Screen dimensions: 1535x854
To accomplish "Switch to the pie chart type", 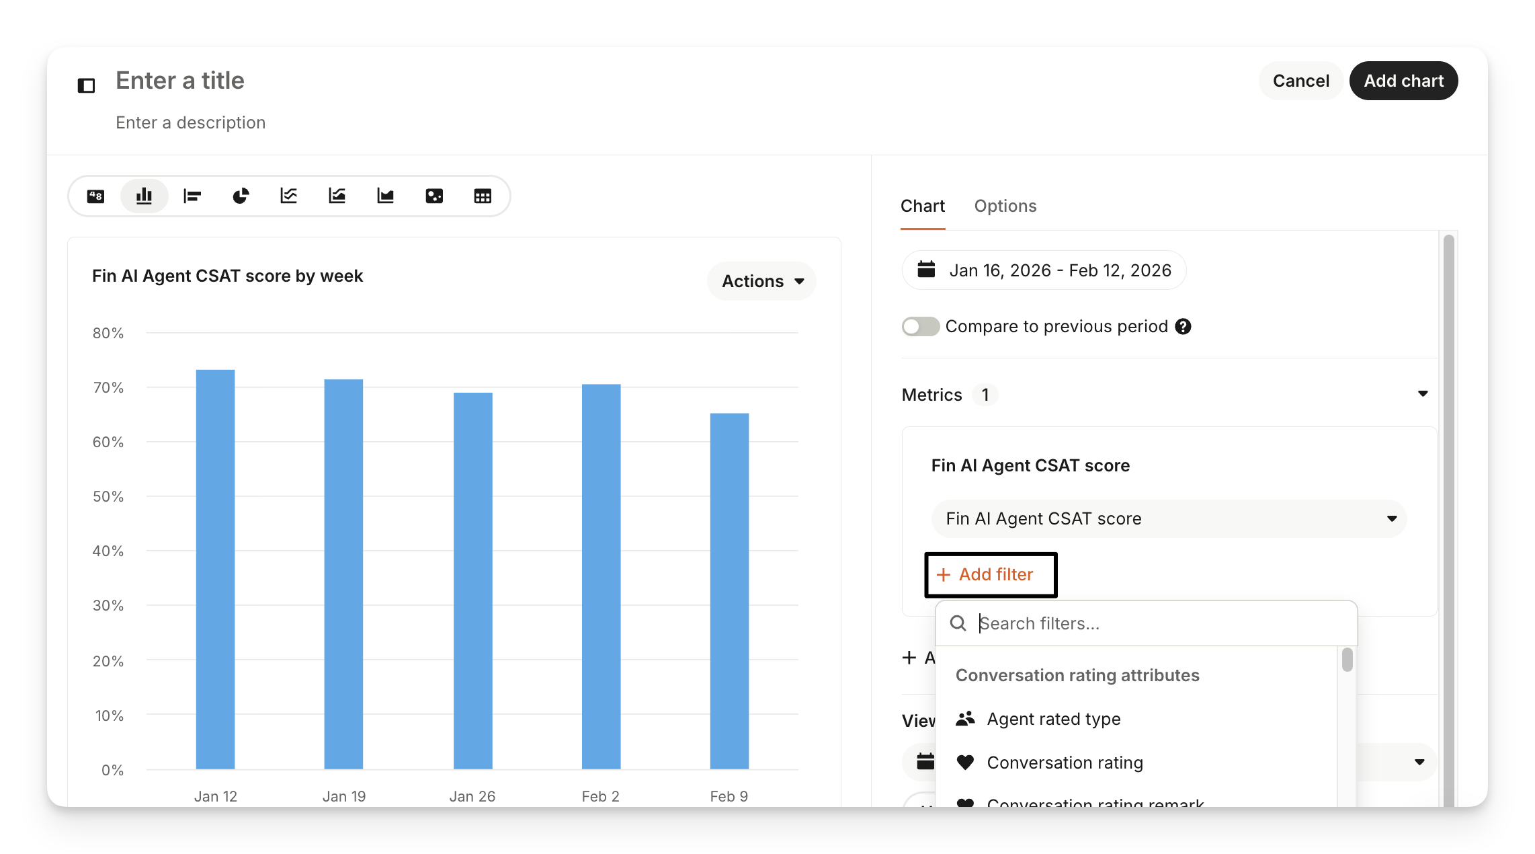I will pyautogui.click(x=241, y=196).
